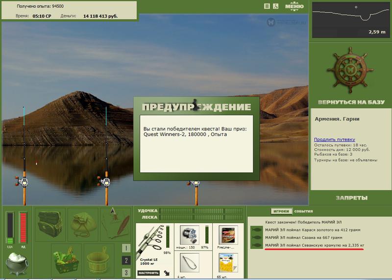This screenshot has height=280, width=392.
Task: Click the quest prize message text
Action: coord(195,131)
